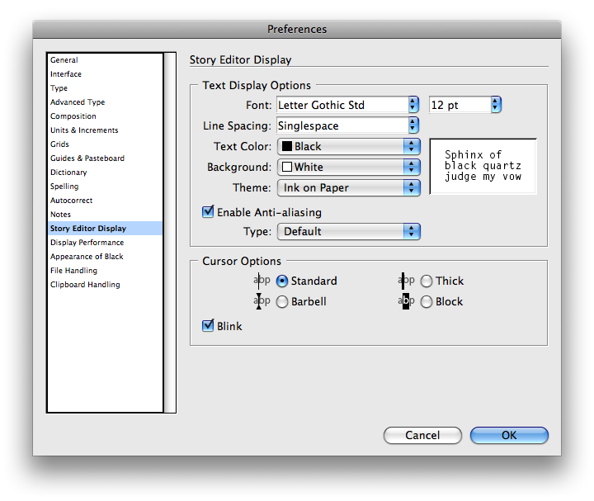Open Clipboard Handling preferences
This screenshot has width=594, height=501.
105,284
